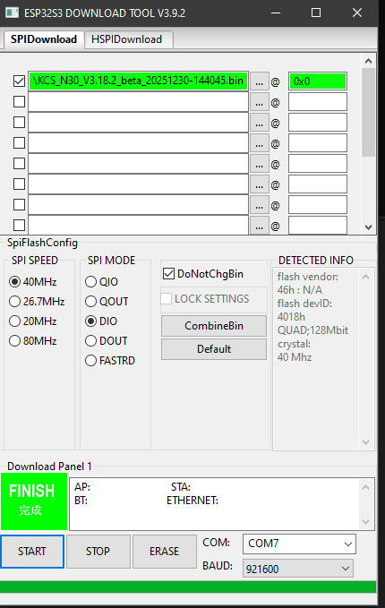Screen dimensions: 385x608
Task: Open the COM port dropdown showing COM7
Action: pyautogui.click(x=299, y=544)
